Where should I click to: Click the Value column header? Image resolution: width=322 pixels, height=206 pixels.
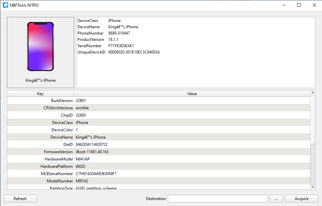pos(192,94)
